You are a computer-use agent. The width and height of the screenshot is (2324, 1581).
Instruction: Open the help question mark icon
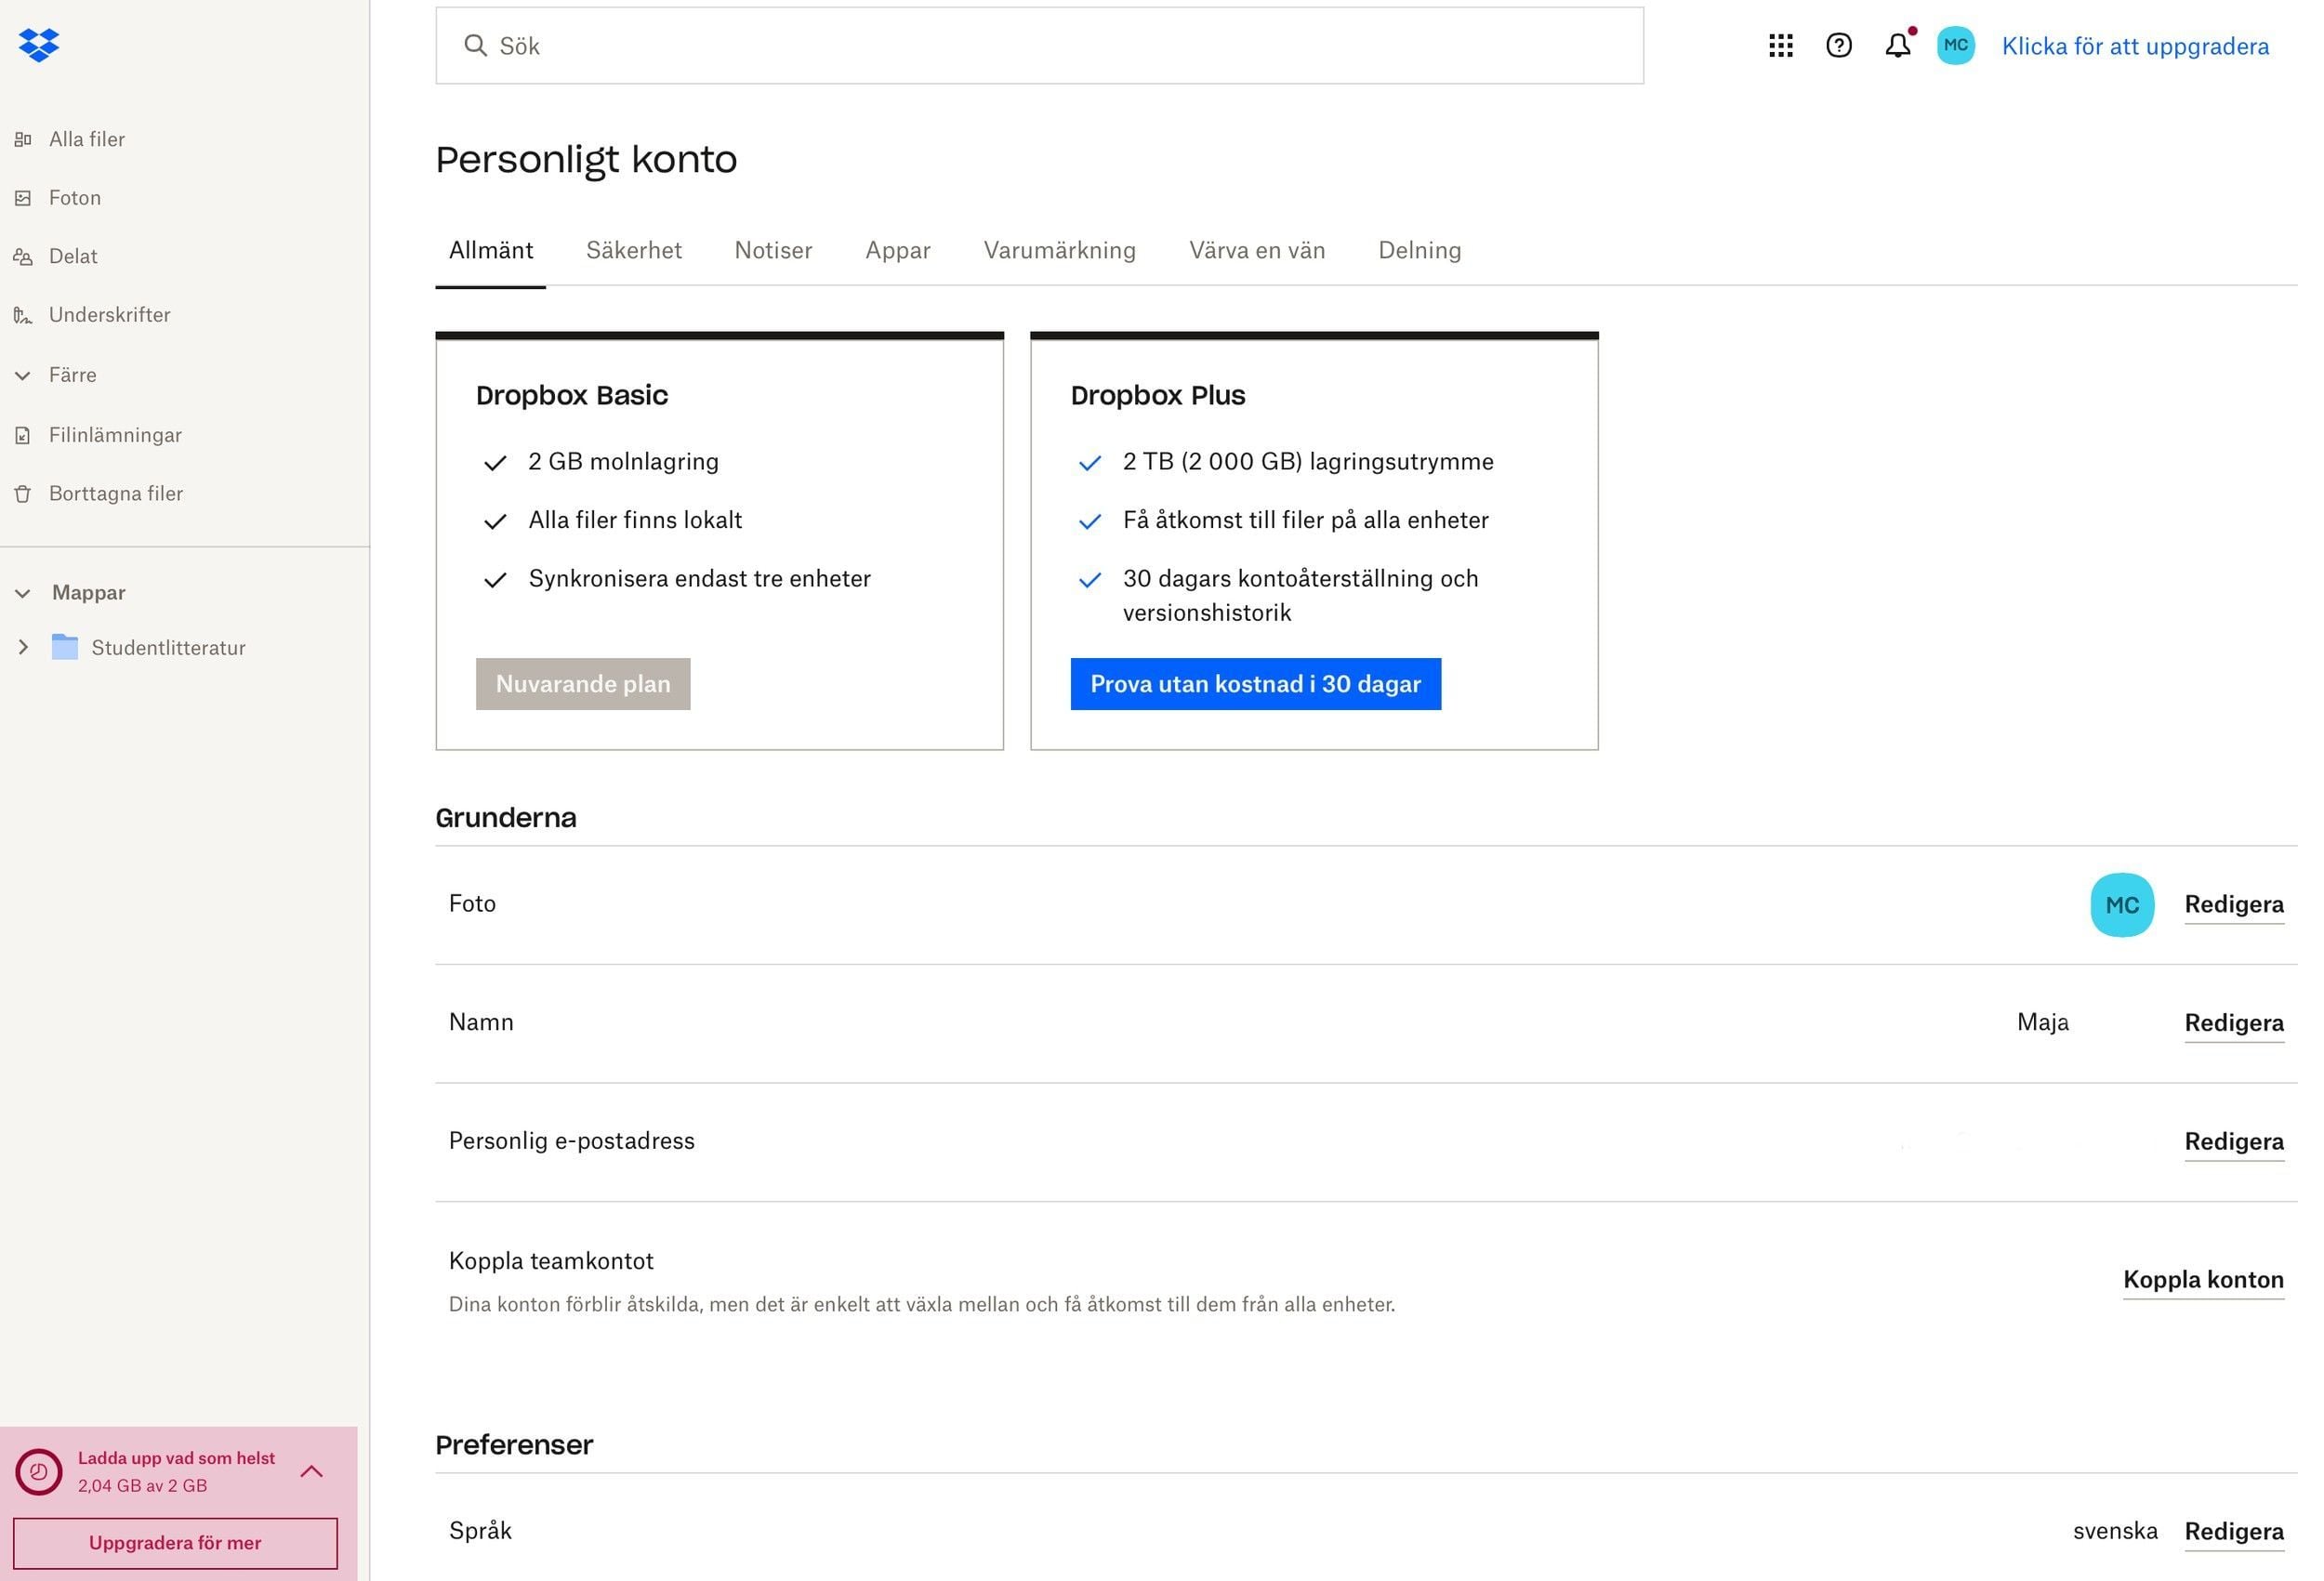click(1838, 46)
